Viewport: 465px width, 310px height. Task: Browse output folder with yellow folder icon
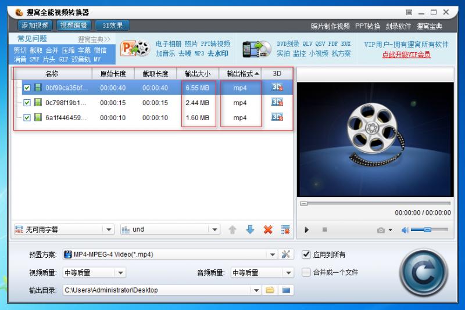coord(270,290)
